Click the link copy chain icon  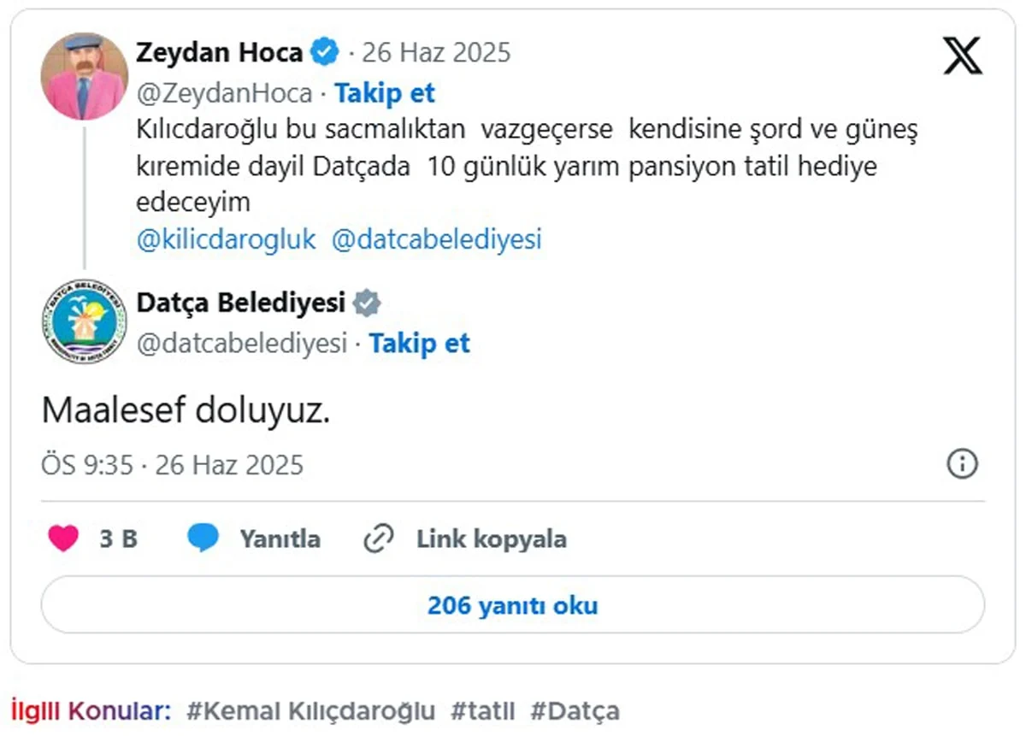coord(377,539)
